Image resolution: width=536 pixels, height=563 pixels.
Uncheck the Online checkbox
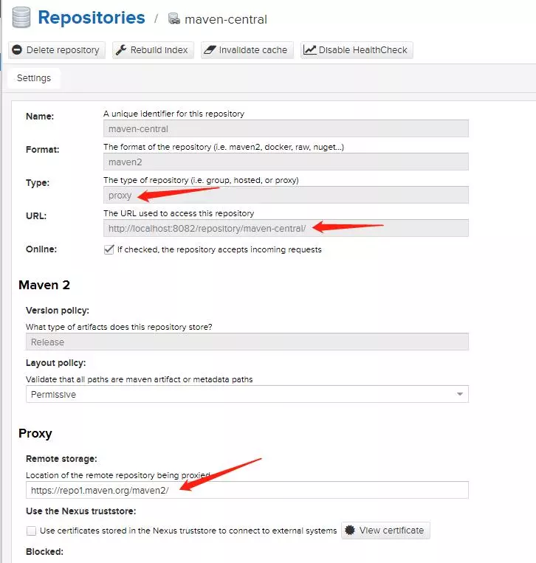(x=109, y=249)
